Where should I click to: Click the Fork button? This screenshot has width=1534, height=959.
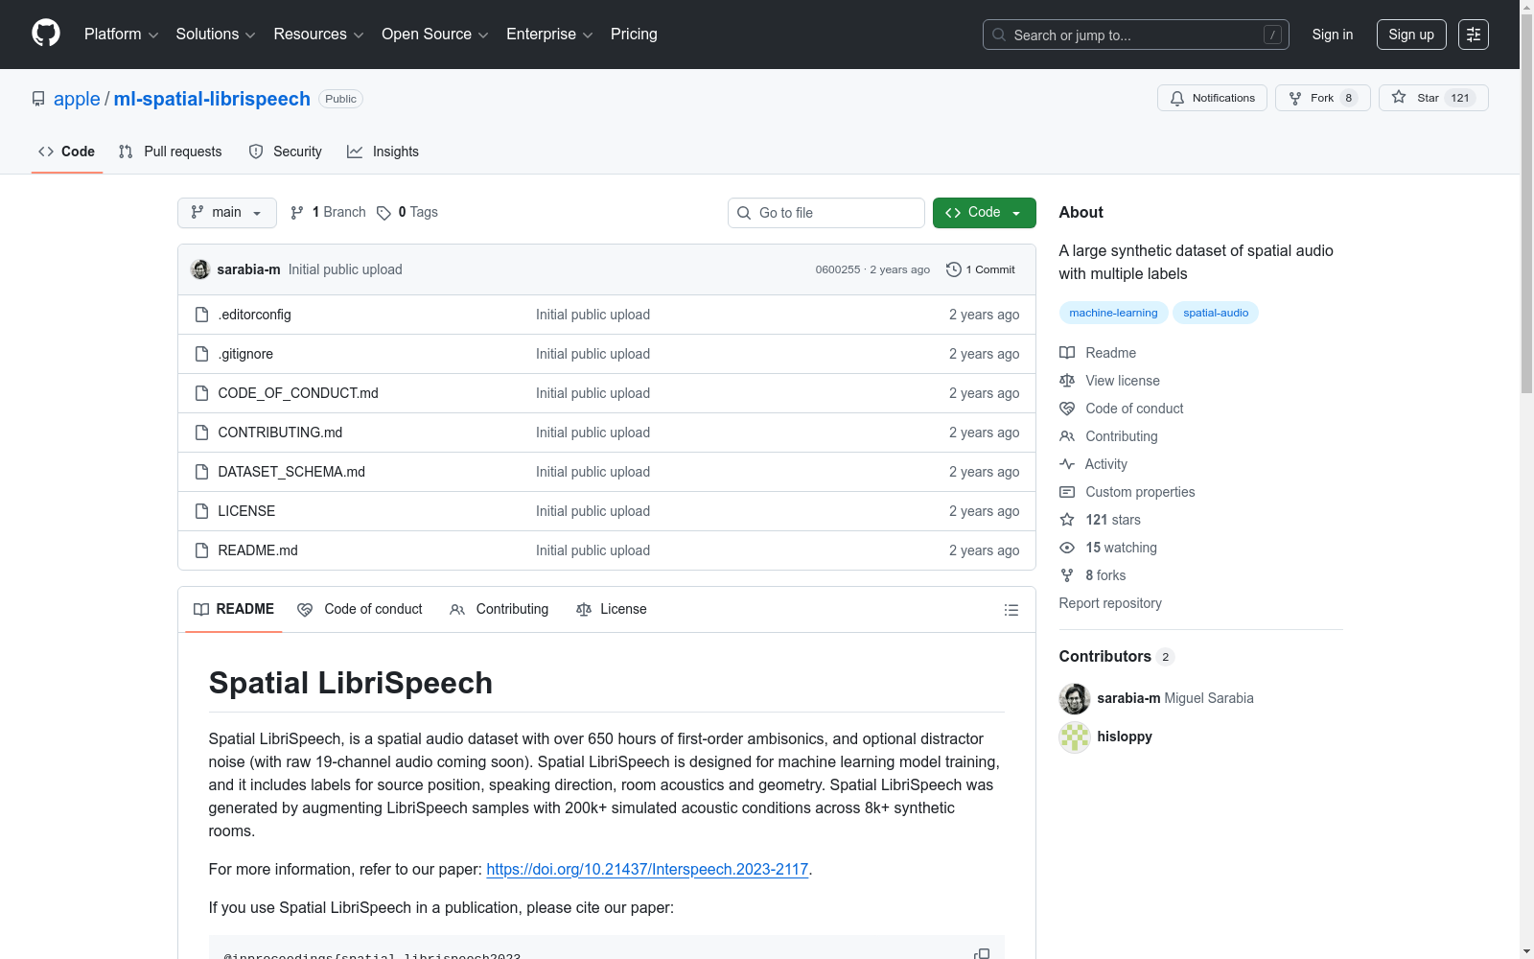(x=1323, y=98)
